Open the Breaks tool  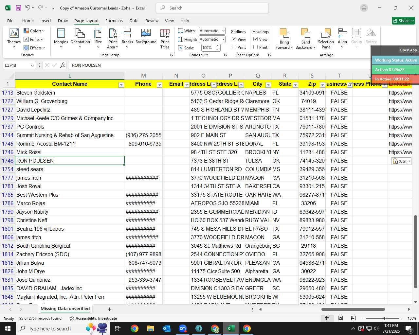pos(127,38)
